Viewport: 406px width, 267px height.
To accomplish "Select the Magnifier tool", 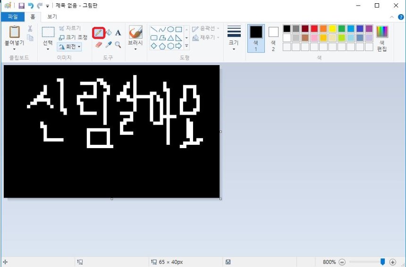I will (x=118, y=45).
